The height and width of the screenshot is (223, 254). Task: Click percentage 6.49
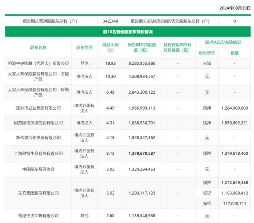(110, 92)
